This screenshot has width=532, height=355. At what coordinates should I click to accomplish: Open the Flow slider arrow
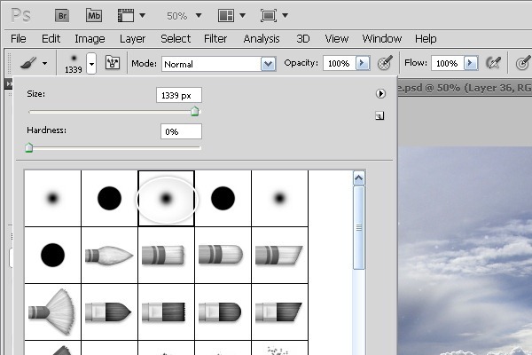471,64
